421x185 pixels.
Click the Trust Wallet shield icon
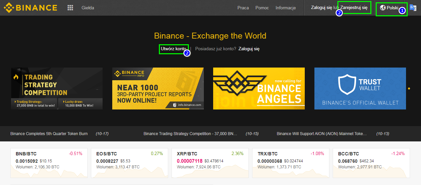click(347, 84)
